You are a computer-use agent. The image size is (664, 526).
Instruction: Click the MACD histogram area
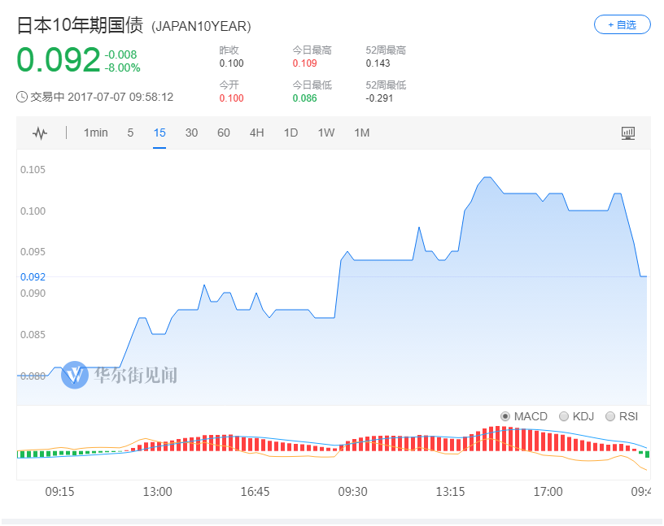(x=325, y=447)
